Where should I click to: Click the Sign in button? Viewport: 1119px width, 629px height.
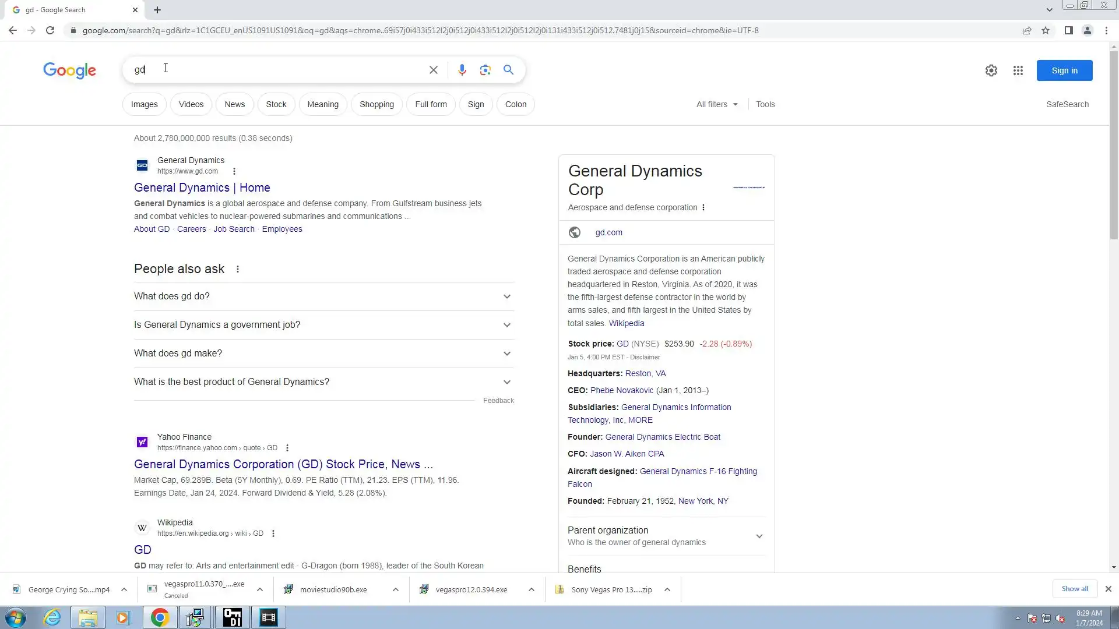tap(1064, 70)
